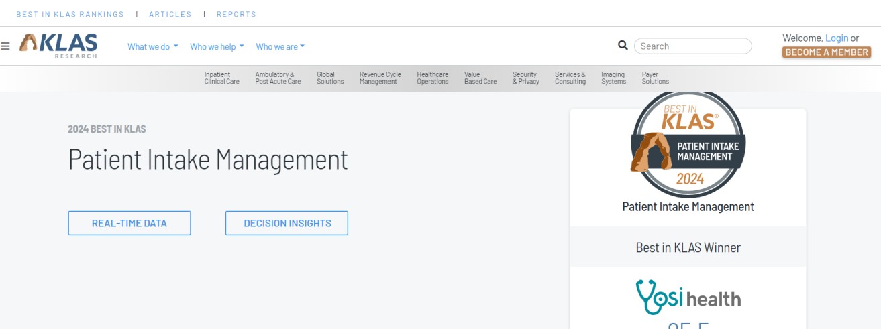The width and height of the screenshot is (881, 329).
Task: Expand the Who we are dropdown
Action: point(280,46)
